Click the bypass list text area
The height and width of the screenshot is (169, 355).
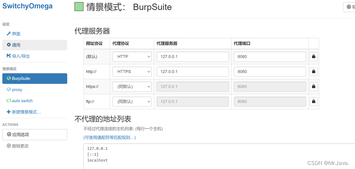pos(219,156)
